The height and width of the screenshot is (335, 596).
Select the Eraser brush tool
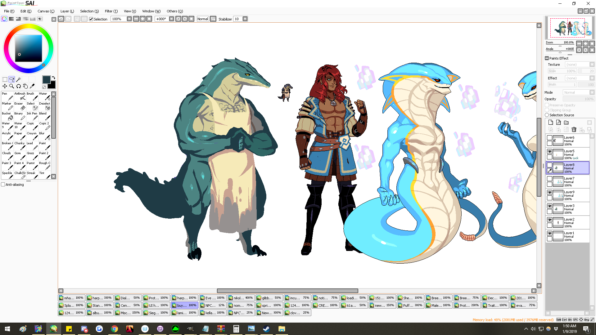coord(20,106)
